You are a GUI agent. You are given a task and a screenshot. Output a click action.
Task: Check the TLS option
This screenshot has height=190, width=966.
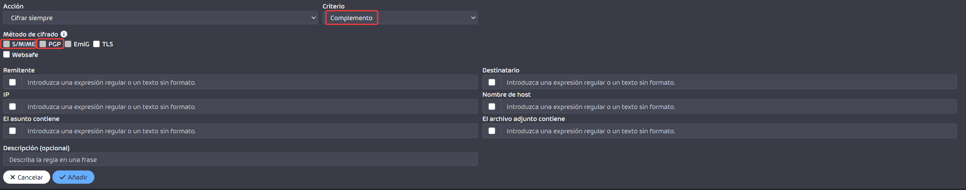(x=96, y=44)
